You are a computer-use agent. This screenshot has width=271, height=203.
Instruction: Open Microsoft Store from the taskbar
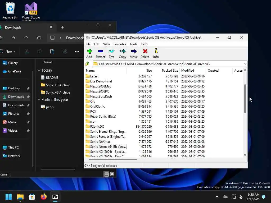click(32, 197)
